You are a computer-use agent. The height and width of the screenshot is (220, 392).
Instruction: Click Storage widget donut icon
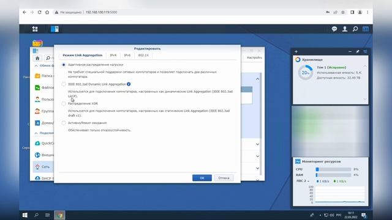point(298,60)
